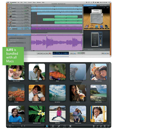Click the Delete Setting button

point(90,50)
